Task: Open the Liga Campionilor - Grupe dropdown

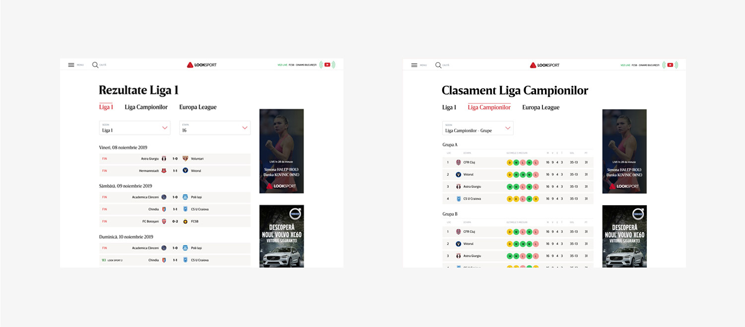Action: (x=477, y=128)
